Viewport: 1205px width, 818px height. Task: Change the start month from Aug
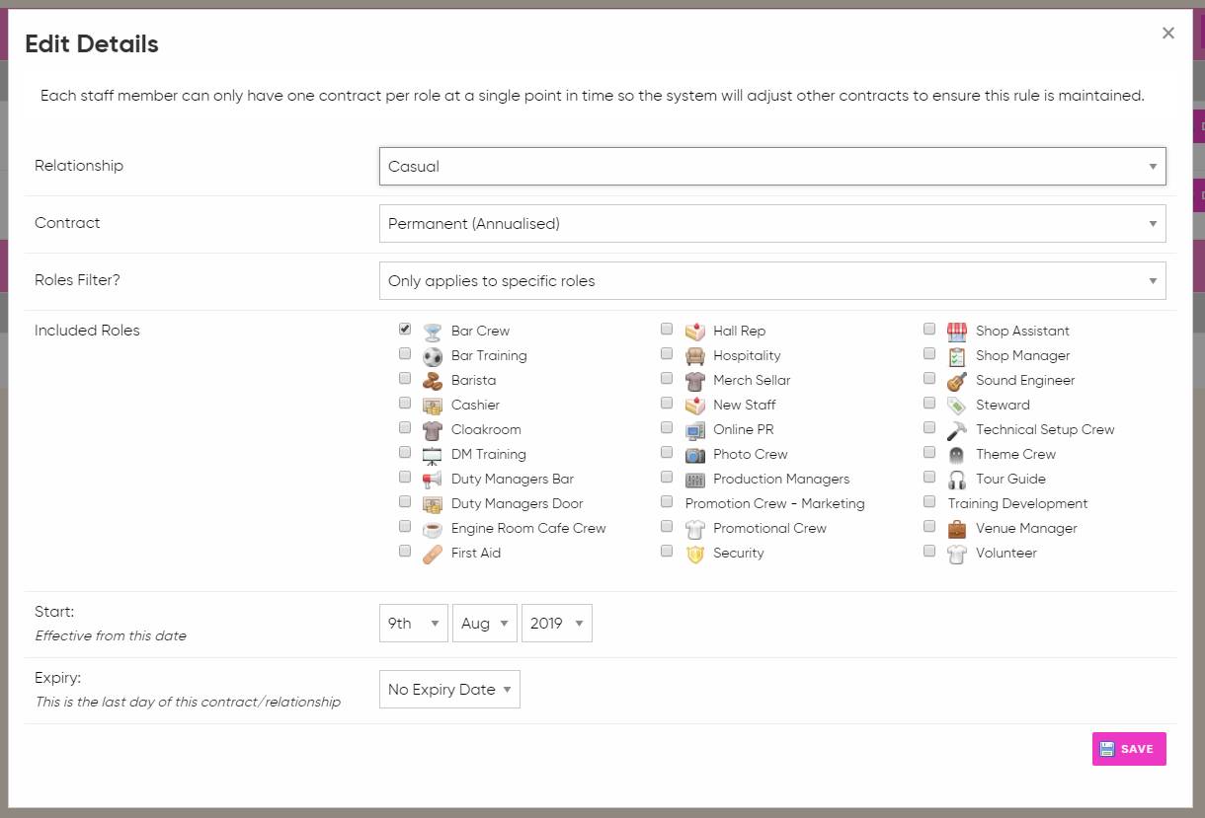click(x=484, y=624)
